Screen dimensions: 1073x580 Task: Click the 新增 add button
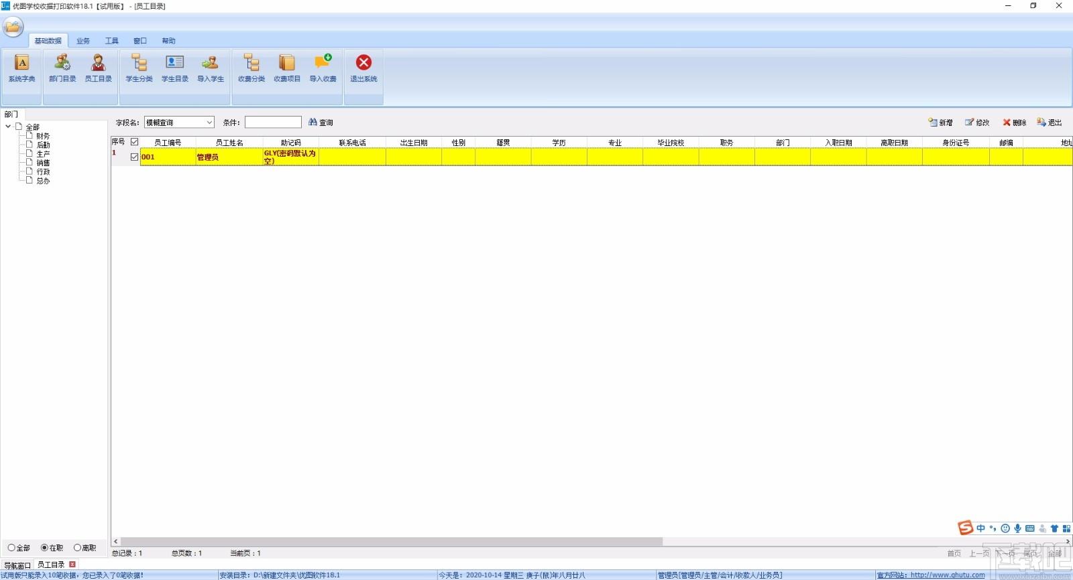940,123
